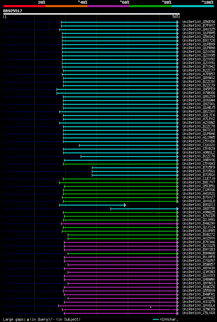Viewport: 217px width, 322px height.
Task: Select the UniRef100_Q8VWX2 label
Action: tap(199, 78)
